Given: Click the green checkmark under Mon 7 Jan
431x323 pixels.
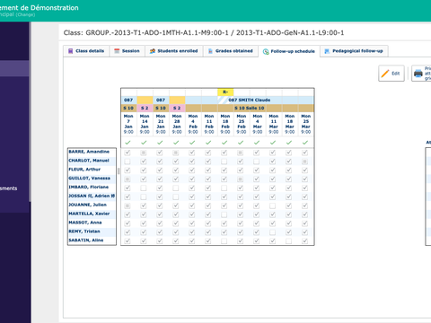Looking at the screenshot, I should click(128, 143).
